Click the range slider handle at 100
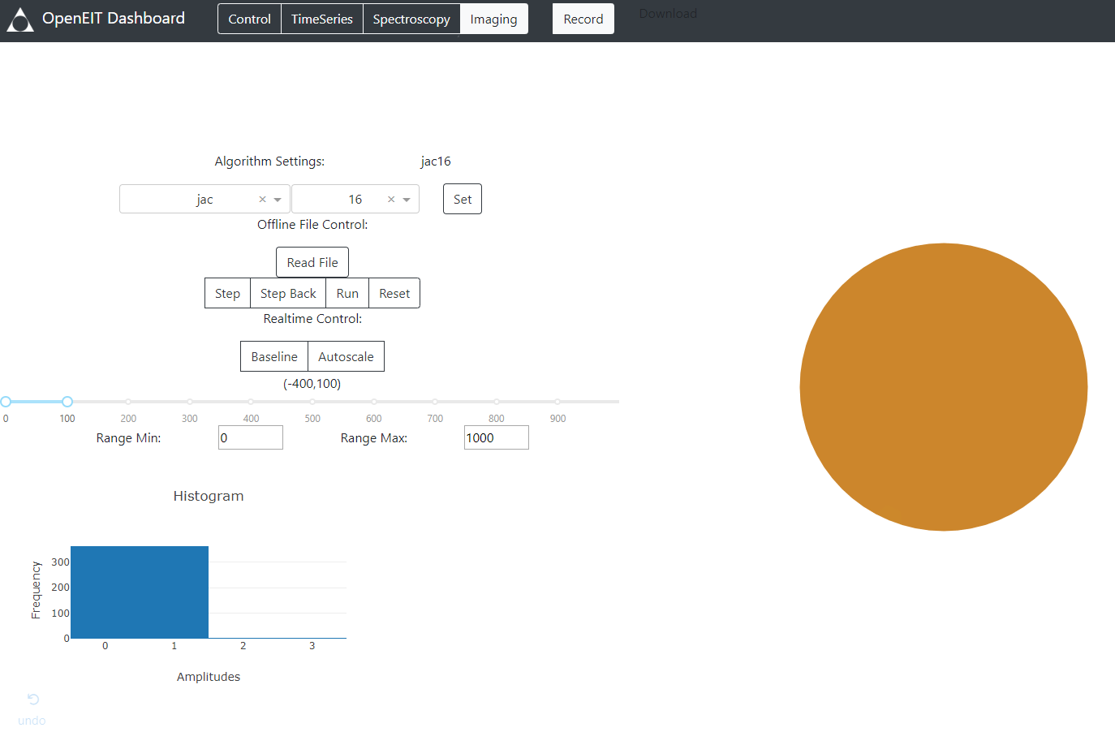 (x=67, y=401)
